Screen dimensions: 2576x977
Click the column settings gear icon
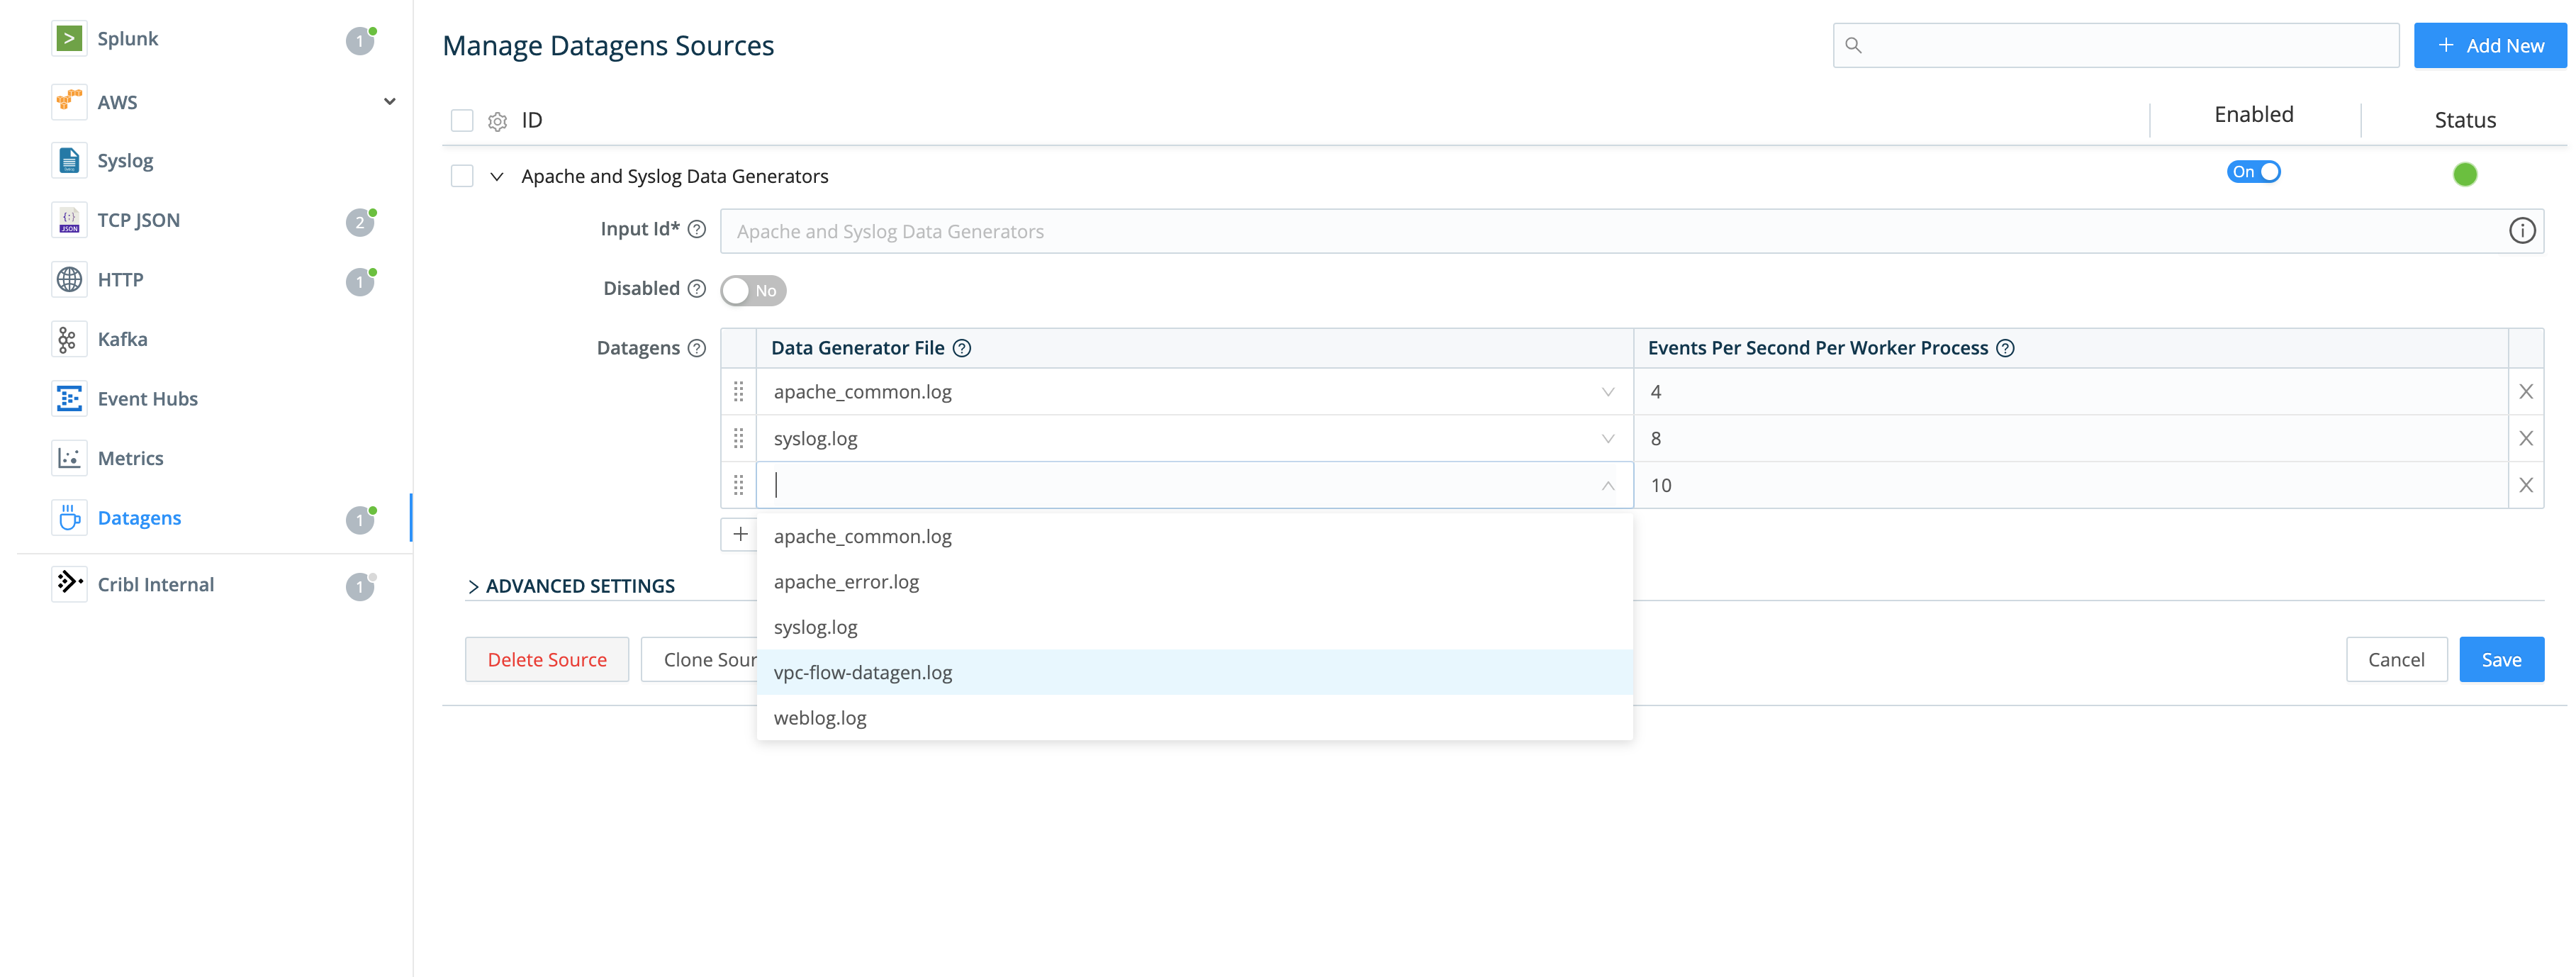[497, 122]
